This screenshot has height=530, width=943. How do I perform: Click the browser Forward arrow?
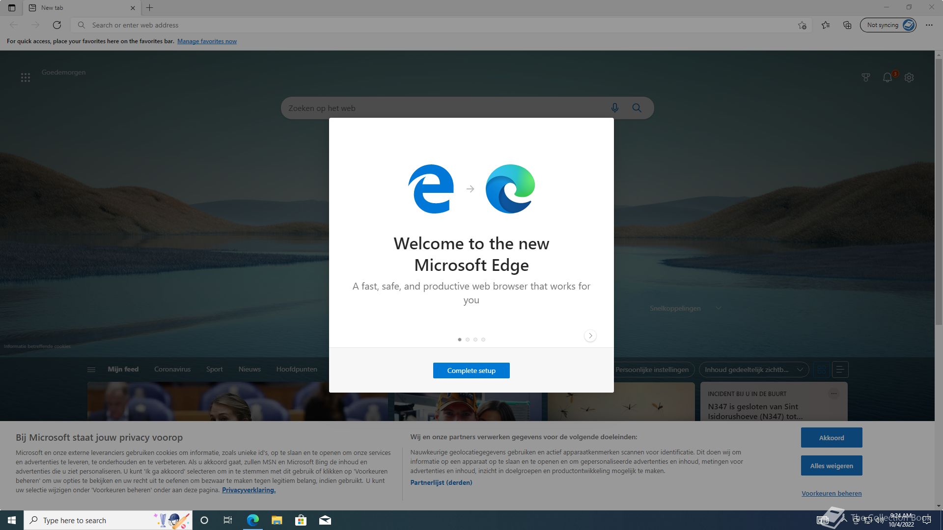pos(35,25)
